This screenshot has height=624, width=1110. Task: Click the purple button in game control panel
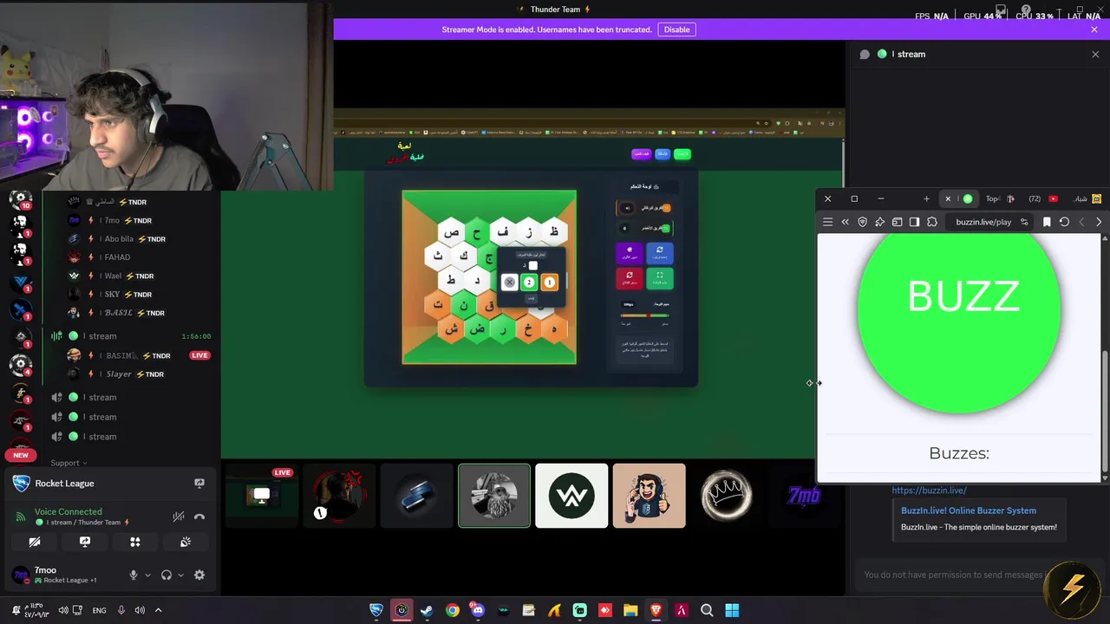click(x=629, y=252)
